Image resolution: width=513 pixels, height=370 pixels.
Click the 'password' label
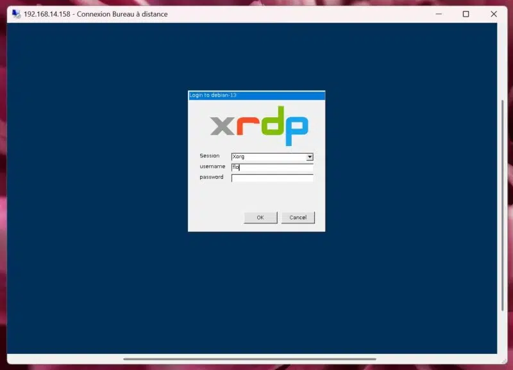coord(212,177)
